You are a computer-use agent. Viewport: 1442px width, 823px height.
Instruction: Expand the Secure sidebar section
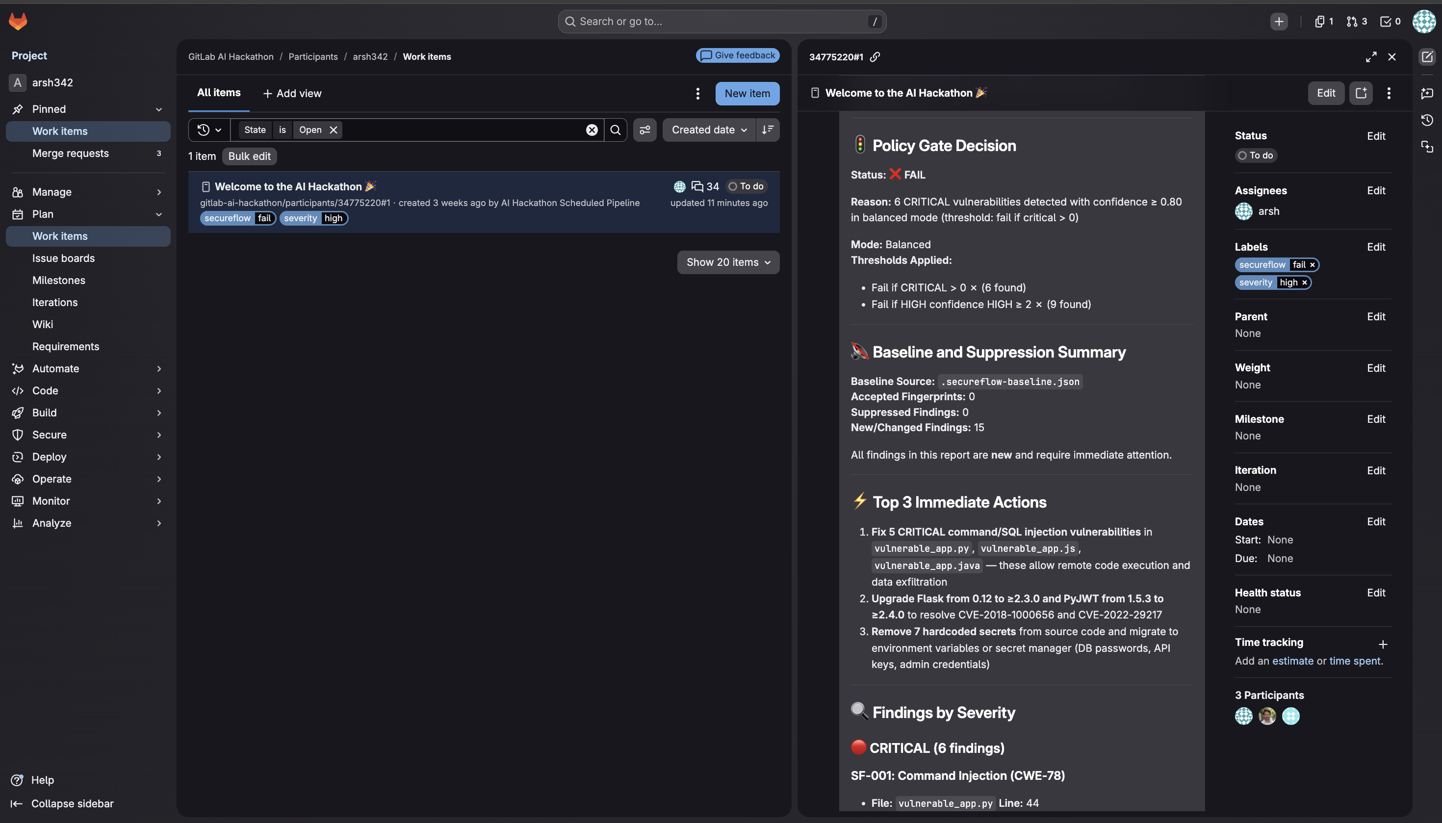pos(88,435)
